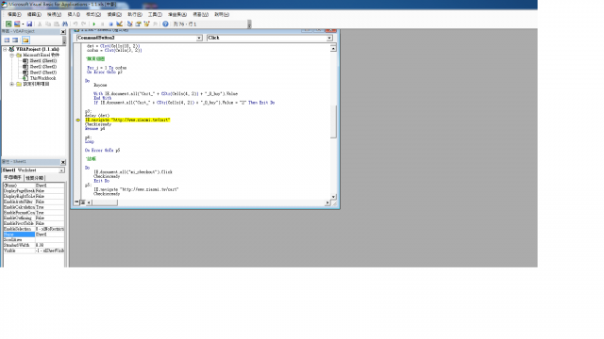Screen dimensions: 604x339
Task: Click the highlighted Name property row
Action: [x=34, y=234]
